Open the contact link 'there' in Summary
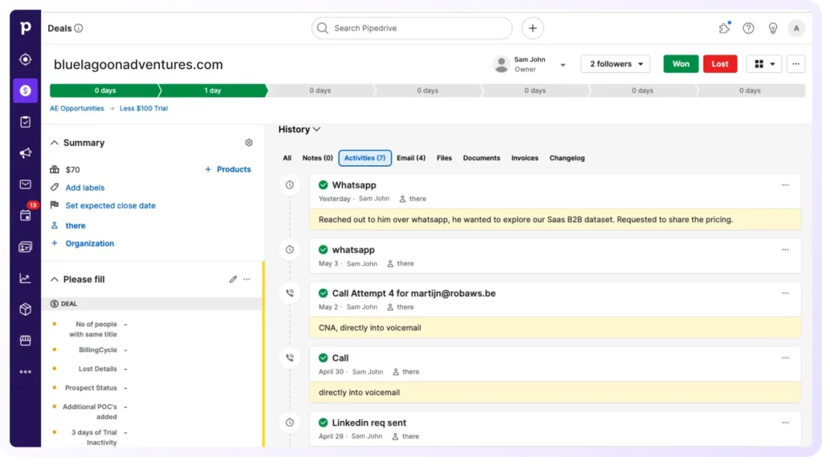Screen dimensions: 822x457 coord(75,225)
